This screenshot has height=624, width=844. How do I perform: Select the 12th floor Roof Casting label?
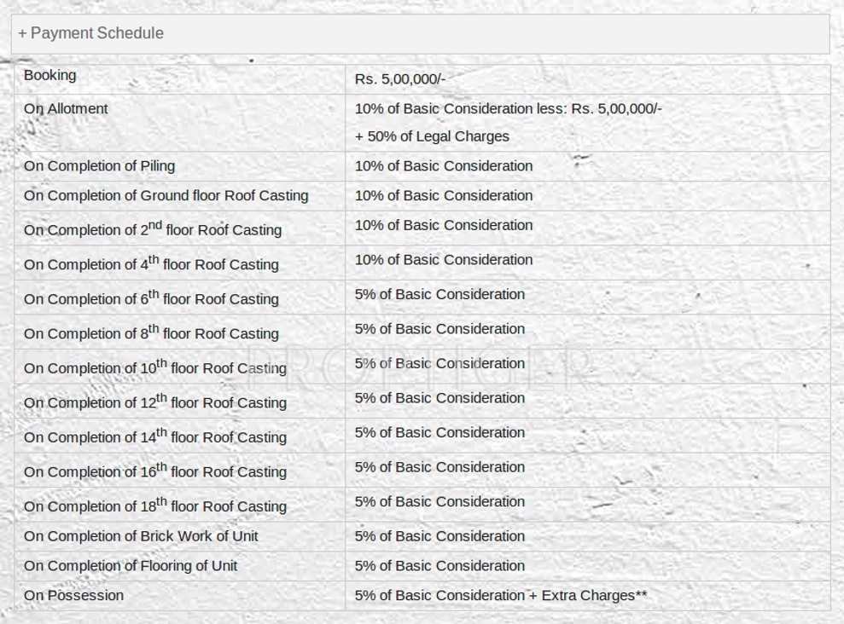click(x=154, y=402)
